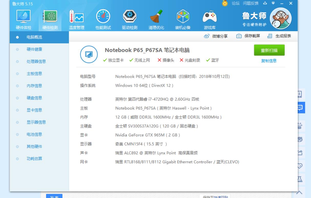
Task: Click the Windows 10 64位 operating system value
Action: tap(144, 85)
